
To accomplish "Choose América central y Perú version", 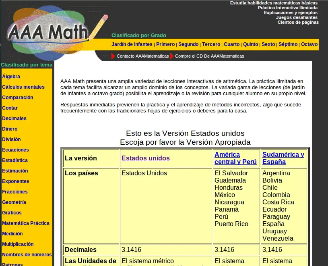I will [235, 158].
